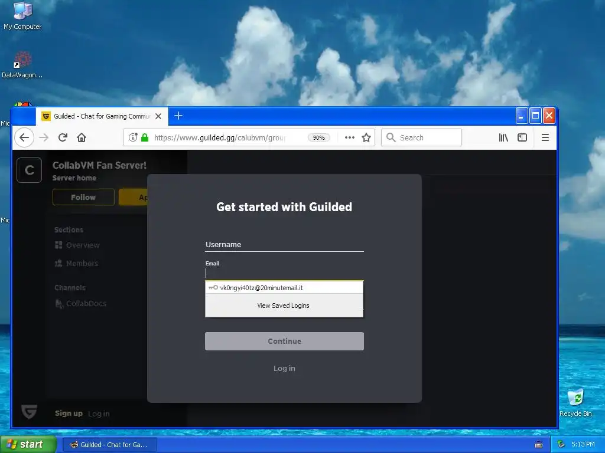Click the Email input field
This screenshot has width=605, height=453.
(284, 273)
